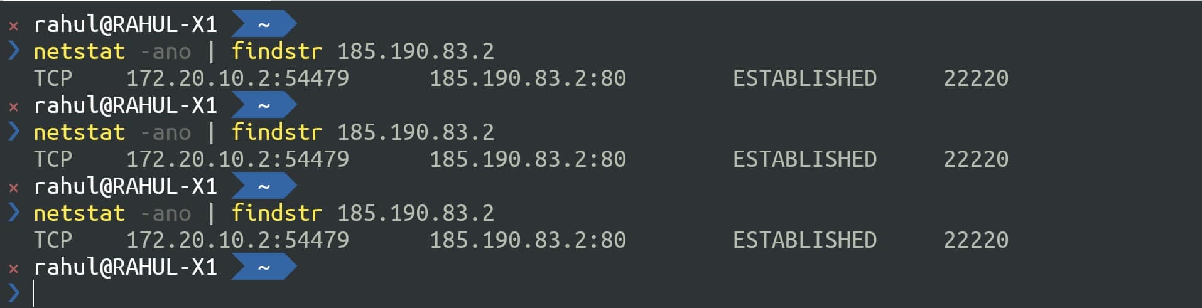Click the word netstat in the first command
The height and width of the screenshot is (308, 1202).
(79, 51)
